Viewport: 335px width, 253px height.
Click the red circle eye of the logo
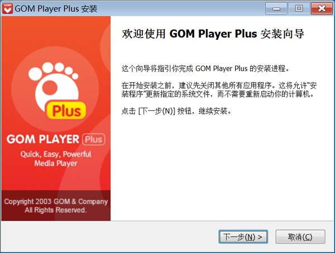(50, 88)
